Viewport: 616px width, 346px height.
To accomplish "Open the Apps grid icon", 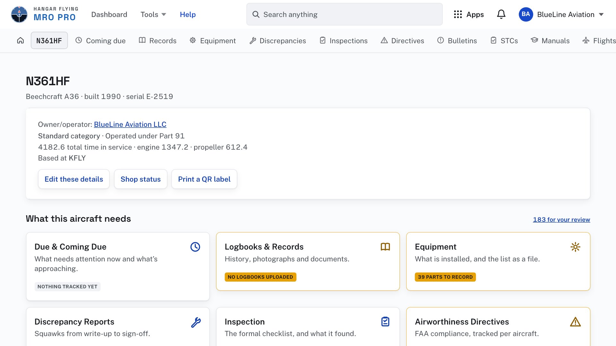I will [458, 14].
